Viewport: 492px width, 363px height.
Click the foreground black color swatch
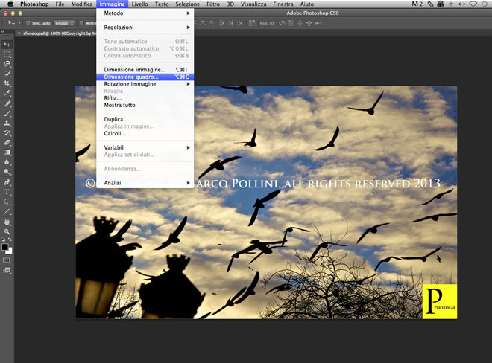[x=4, y=247]
